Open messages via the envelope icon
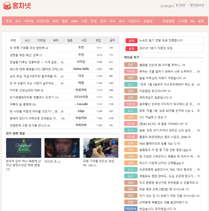 tap(162, 6)
